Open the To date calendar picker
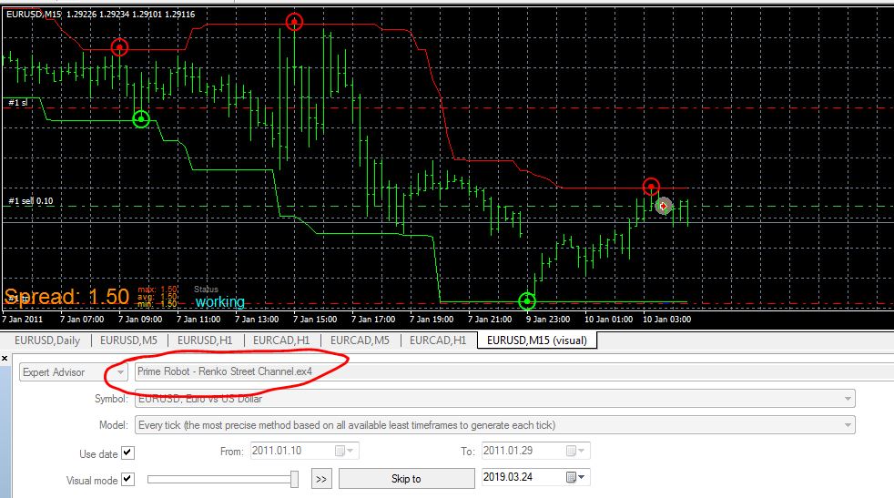 coord(576,451)
